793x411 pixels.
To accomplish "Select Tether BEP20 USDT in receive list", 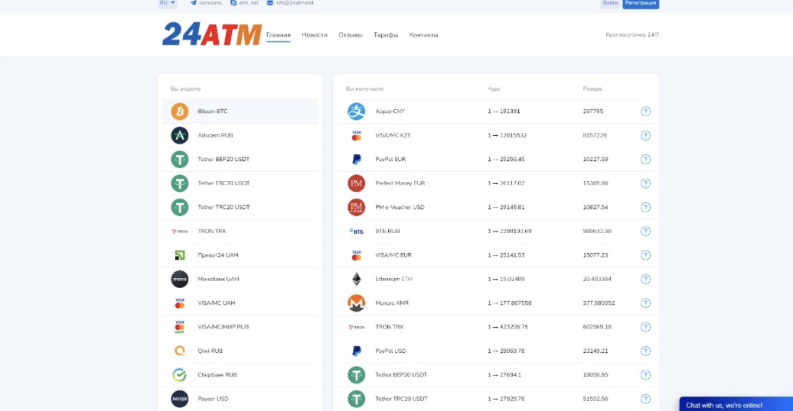I will [496, 374].
